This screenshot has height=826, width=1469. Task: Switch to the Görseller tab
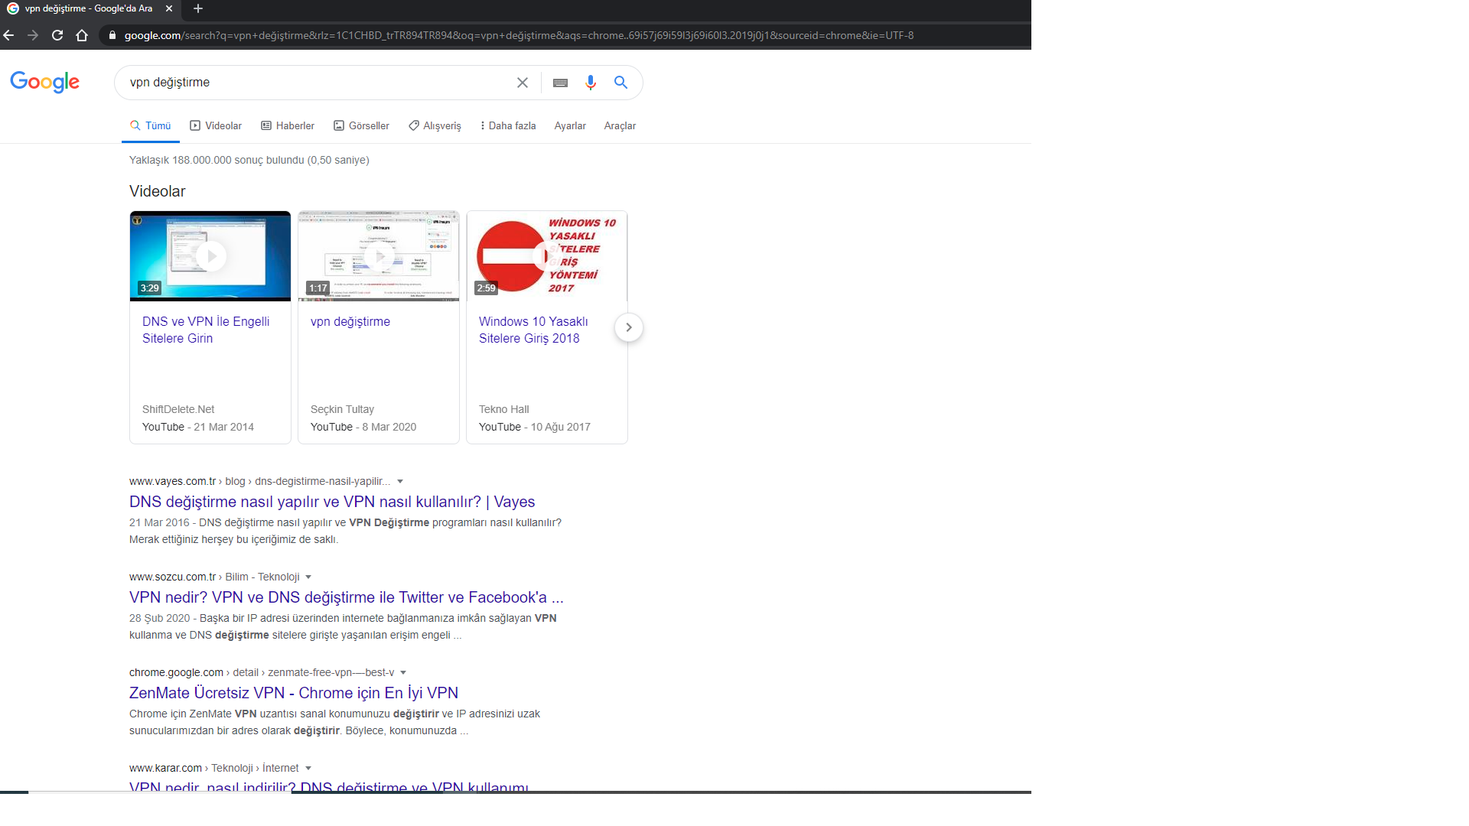(361, 125)
